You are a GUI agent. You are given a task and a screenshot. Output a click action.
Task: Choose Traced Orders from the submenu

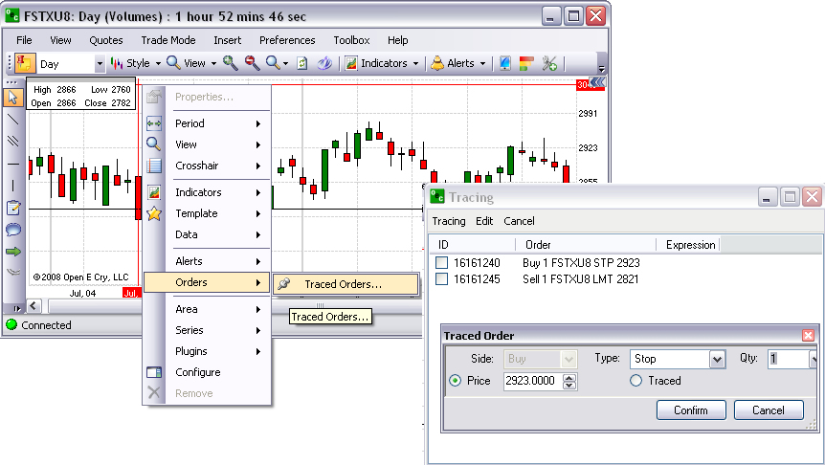[343, 284]
